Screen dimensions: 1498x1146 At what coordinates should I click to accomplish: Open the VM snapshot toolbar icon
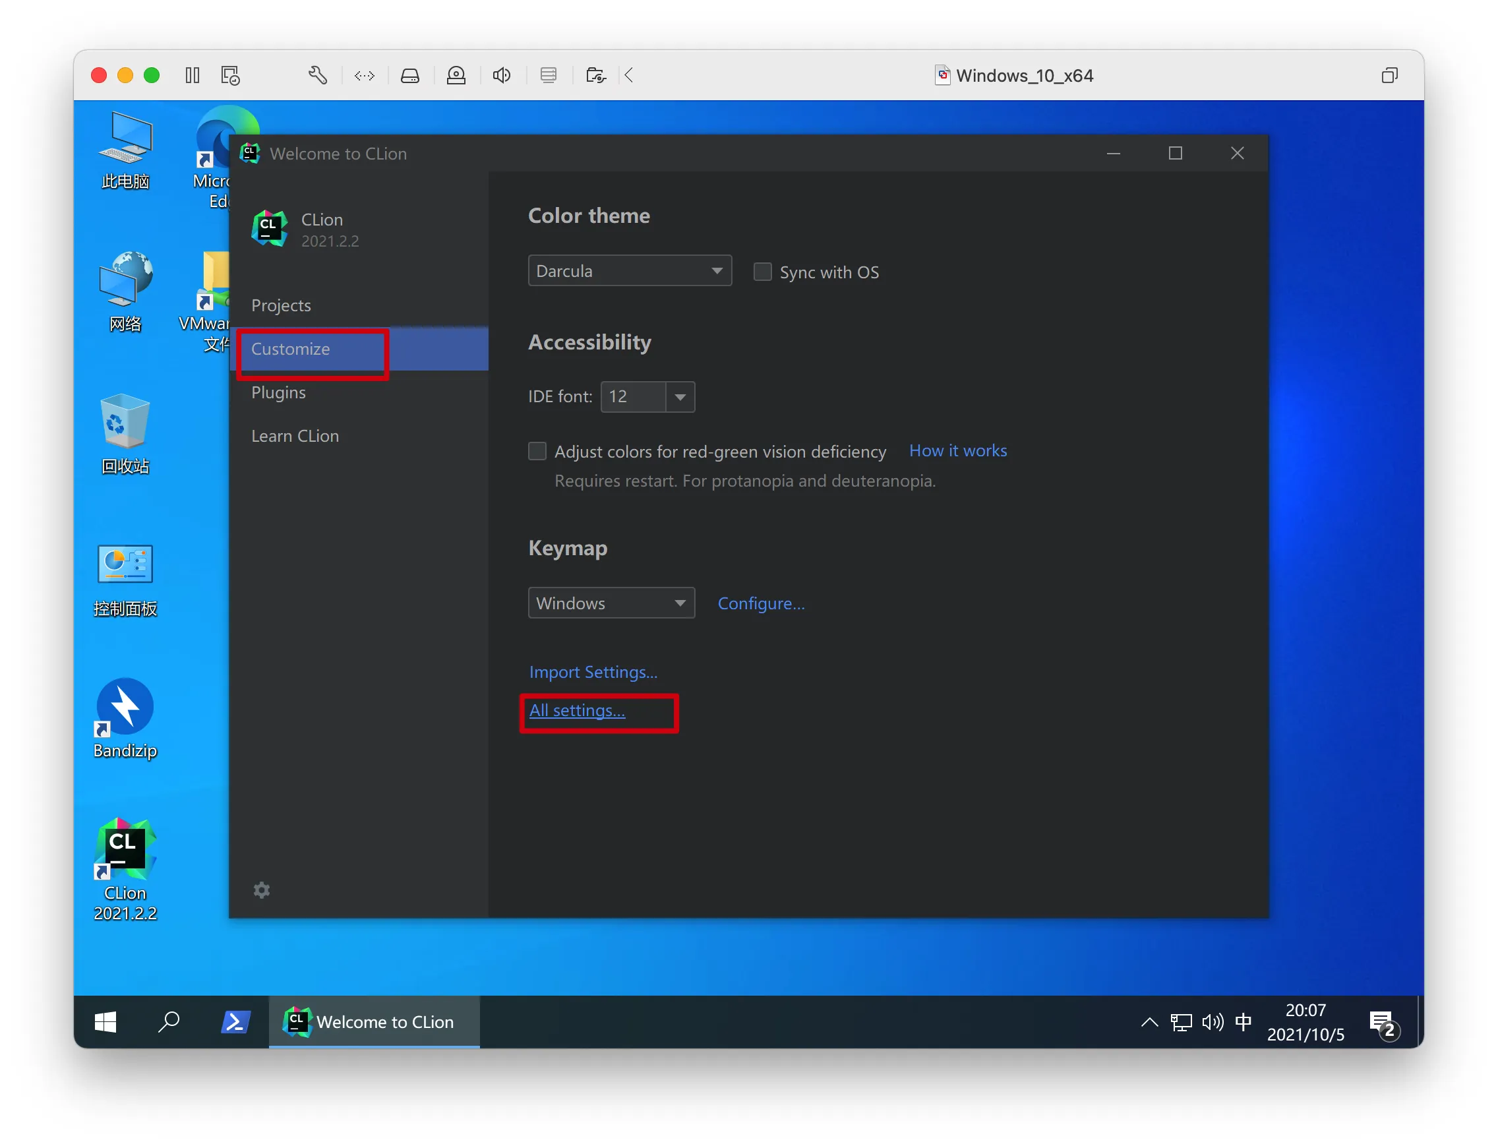coord(231,75)
